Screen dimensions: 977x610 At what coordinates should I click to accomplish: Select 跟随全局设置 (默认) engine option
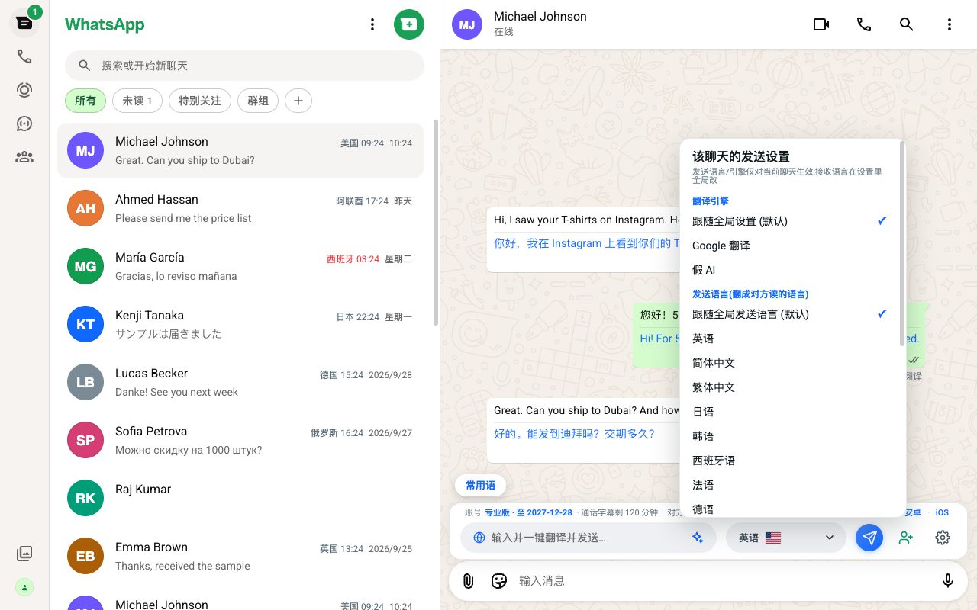[x=790, y=221]
